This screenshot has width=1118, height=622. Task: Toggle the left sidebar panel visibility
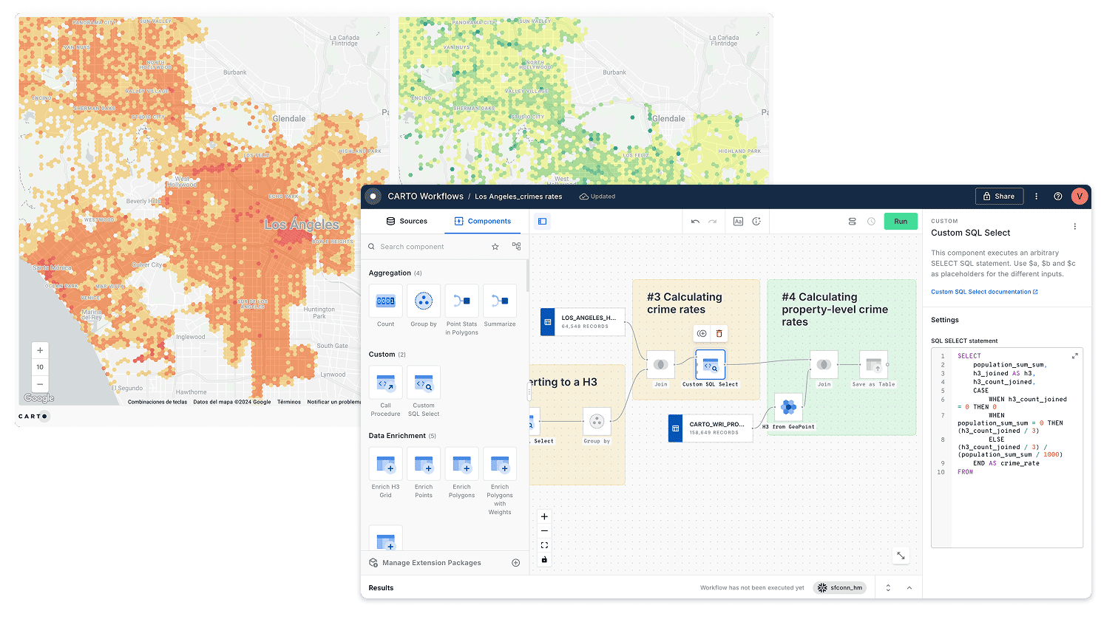point(542,222)
